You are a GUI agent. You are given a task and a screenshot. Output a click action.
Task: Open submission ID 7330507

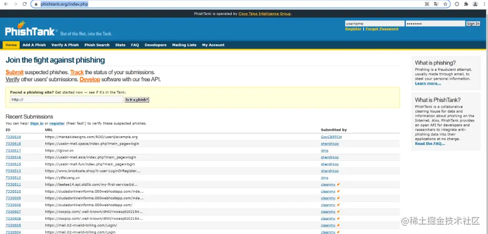[13, 212]
